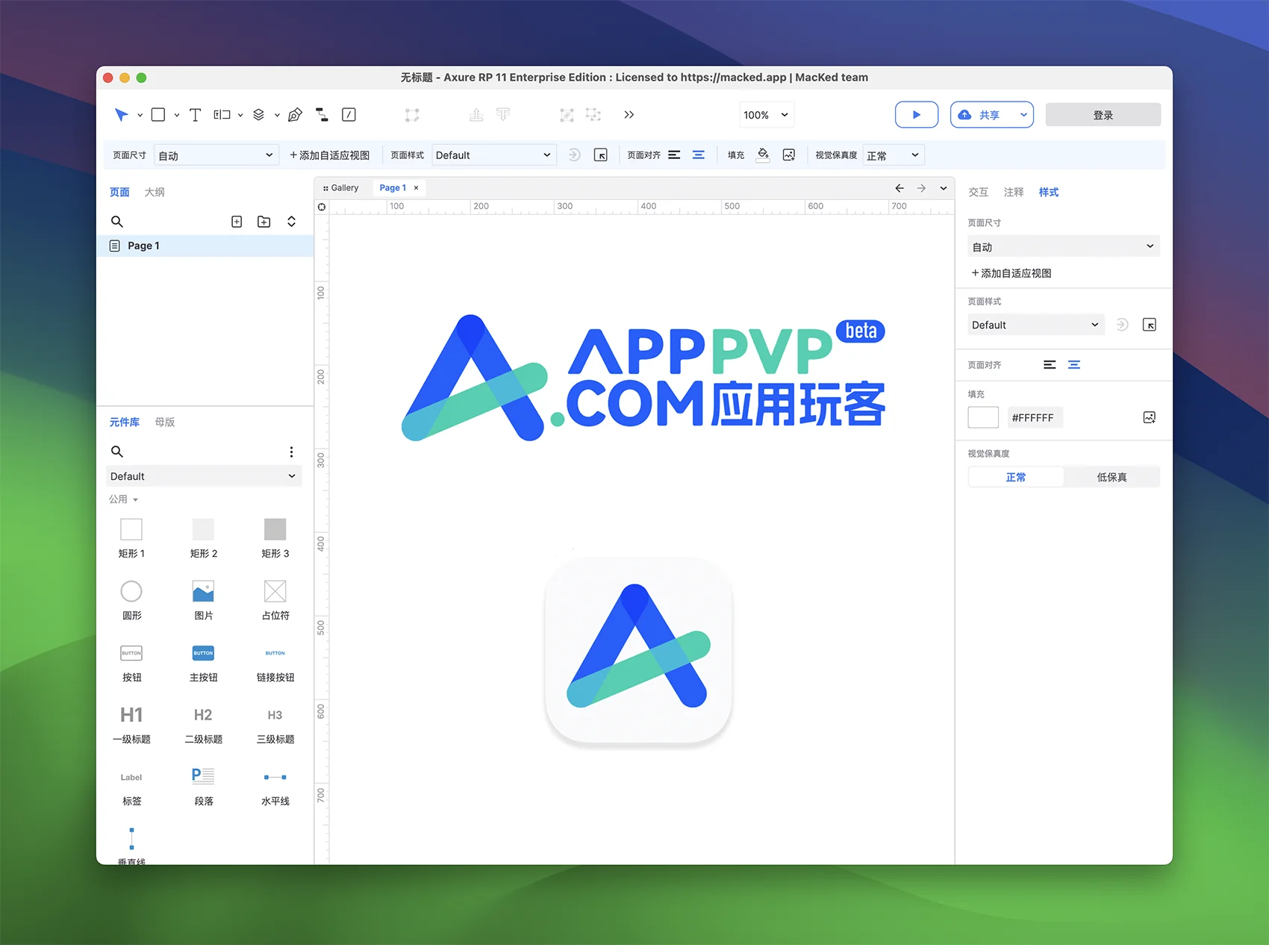The width and height of the screenshot is (1269, 945).
Task: Select the Paragraph widget
Action: click(x=203, y=785)
